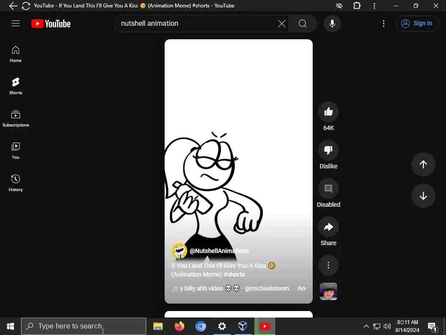Screen dimensions: 446x335
Task: Open the VirtualBox cube taskbar icon
Action: pos(243,326)
